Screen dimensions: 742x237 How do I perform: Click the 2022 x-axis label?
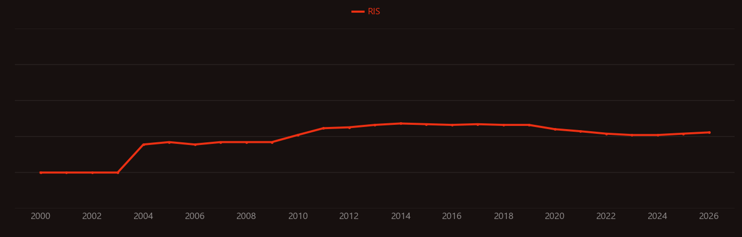tap(606, 216)
